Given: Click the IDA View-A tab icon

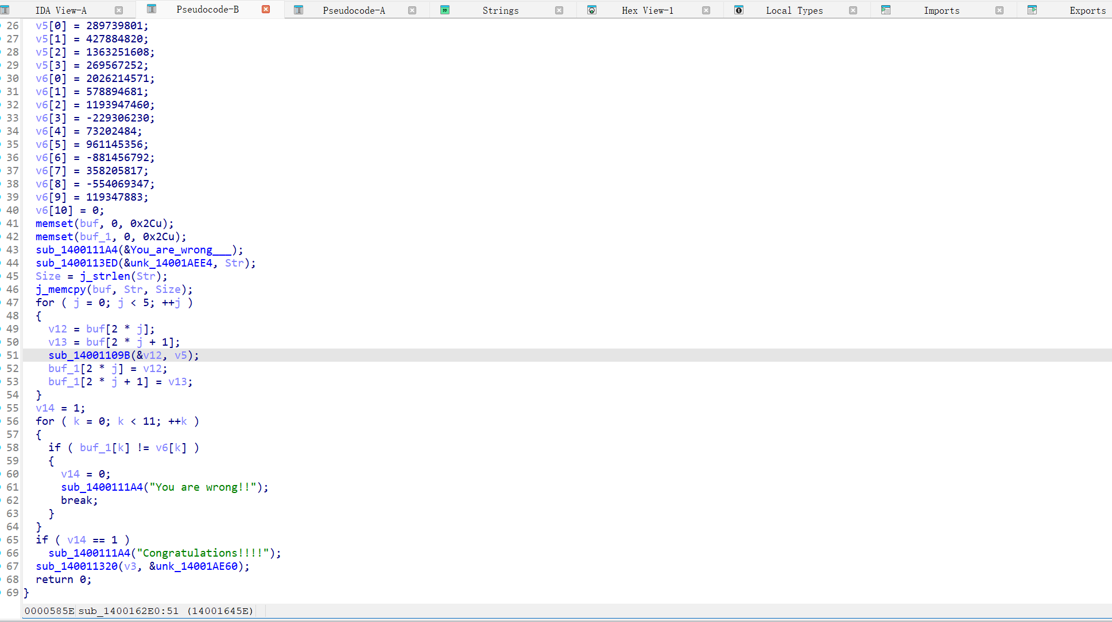Looking at the screenshot, I should tap(5, 10).
